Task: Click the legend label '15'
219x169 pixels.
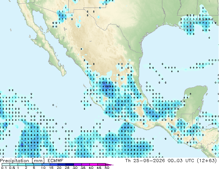Action: [51, 168]
